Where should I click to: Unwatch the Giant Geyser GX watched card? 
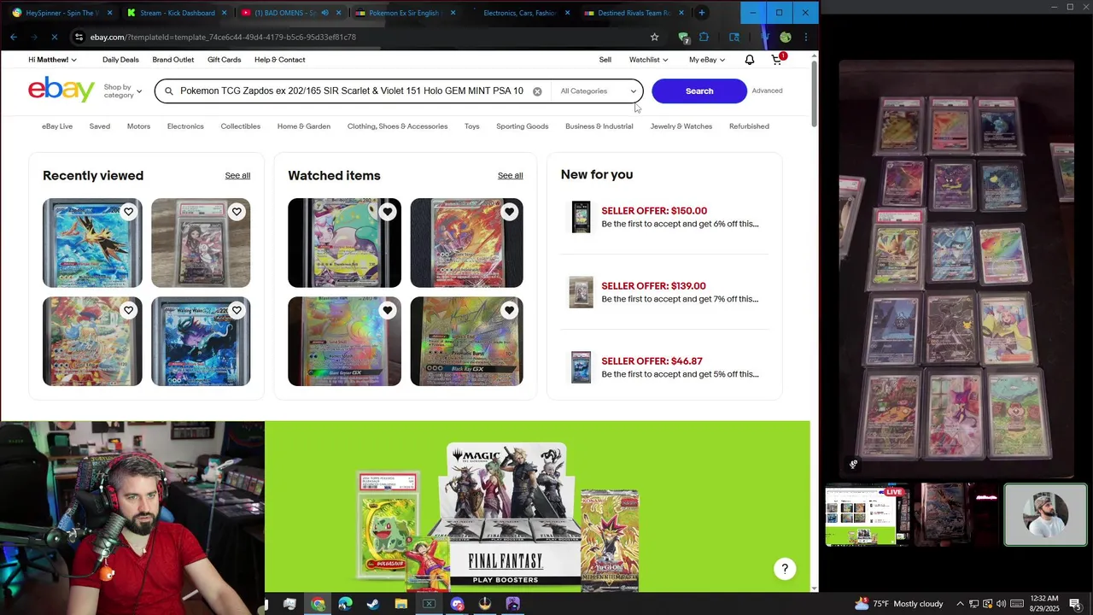pyautogui.click(x=388, y=310)
